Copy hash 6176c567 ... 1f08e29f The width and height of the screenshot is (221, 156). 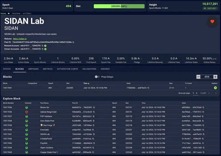203,139
